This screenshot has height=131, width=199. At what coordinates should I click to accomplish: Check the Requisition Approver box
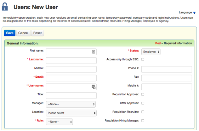[x=143, y=94]
